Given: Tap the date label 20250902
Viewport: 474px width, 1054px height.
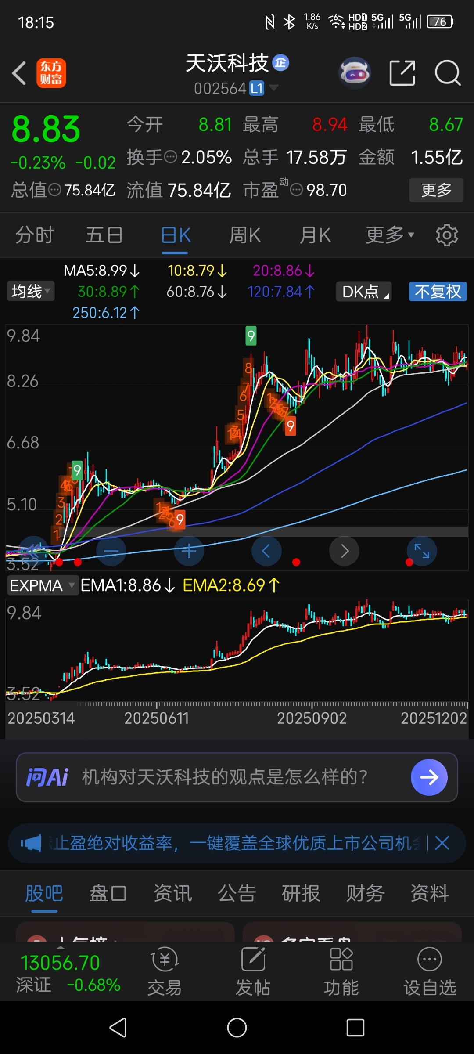Looking at the screenshot, I should [x=312, y=718].
